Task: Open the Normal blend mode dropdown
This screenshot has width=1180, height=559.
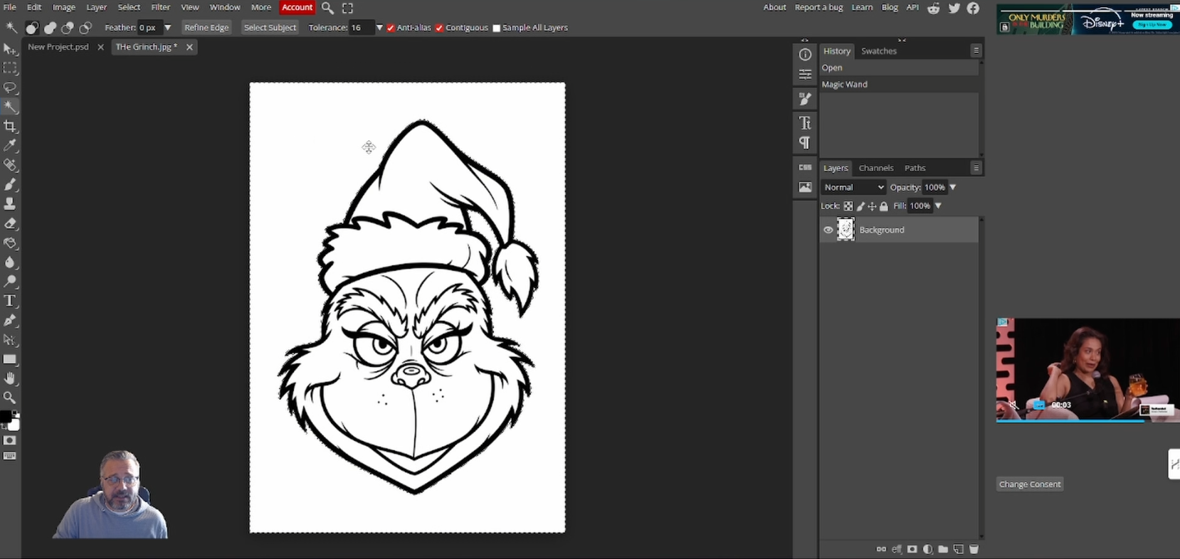Action: click(x=853, y=187)
